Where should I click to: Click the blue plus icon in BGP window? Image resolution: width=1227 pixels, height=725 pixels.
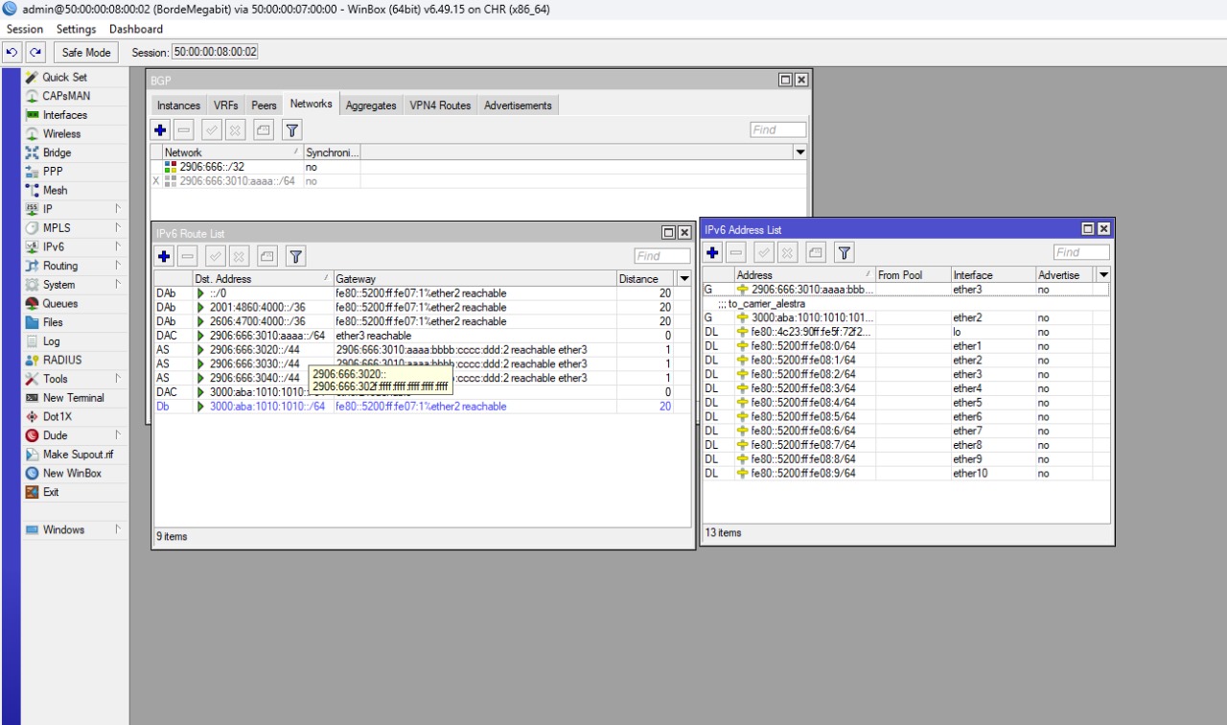coord(161,130)
